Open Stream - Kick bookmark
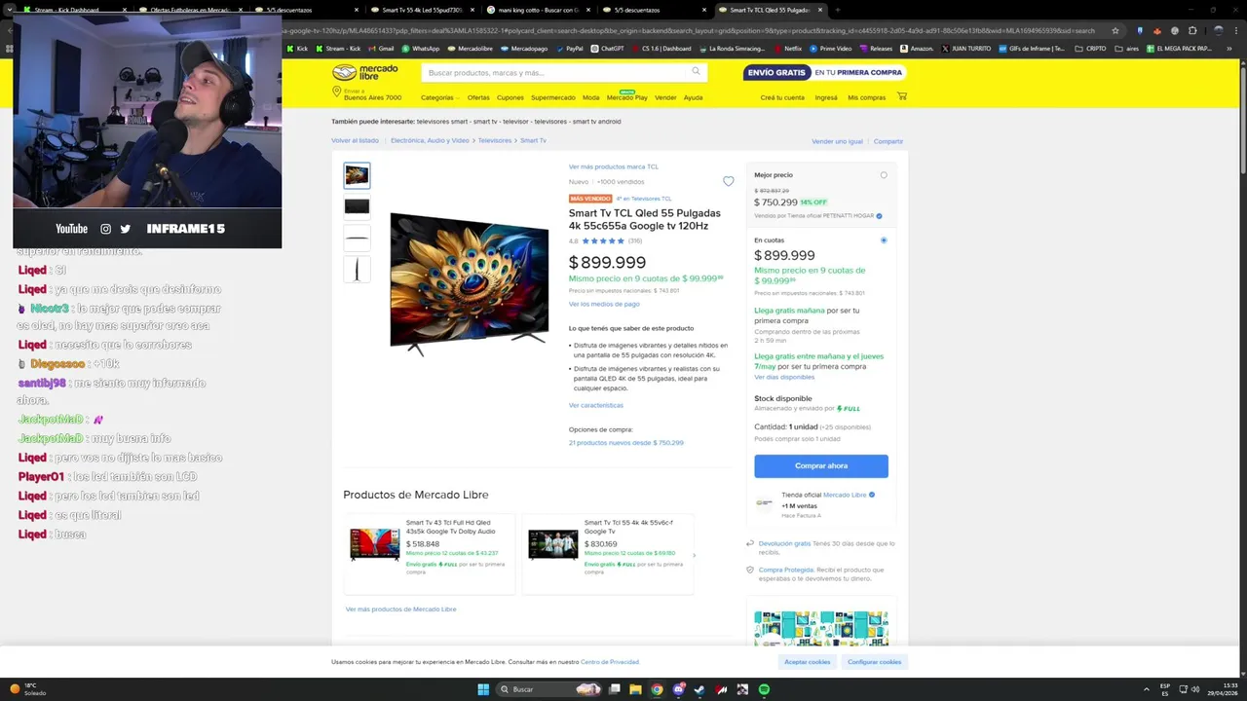Screen dimensions: 1247x701 (x=337, y=48)
